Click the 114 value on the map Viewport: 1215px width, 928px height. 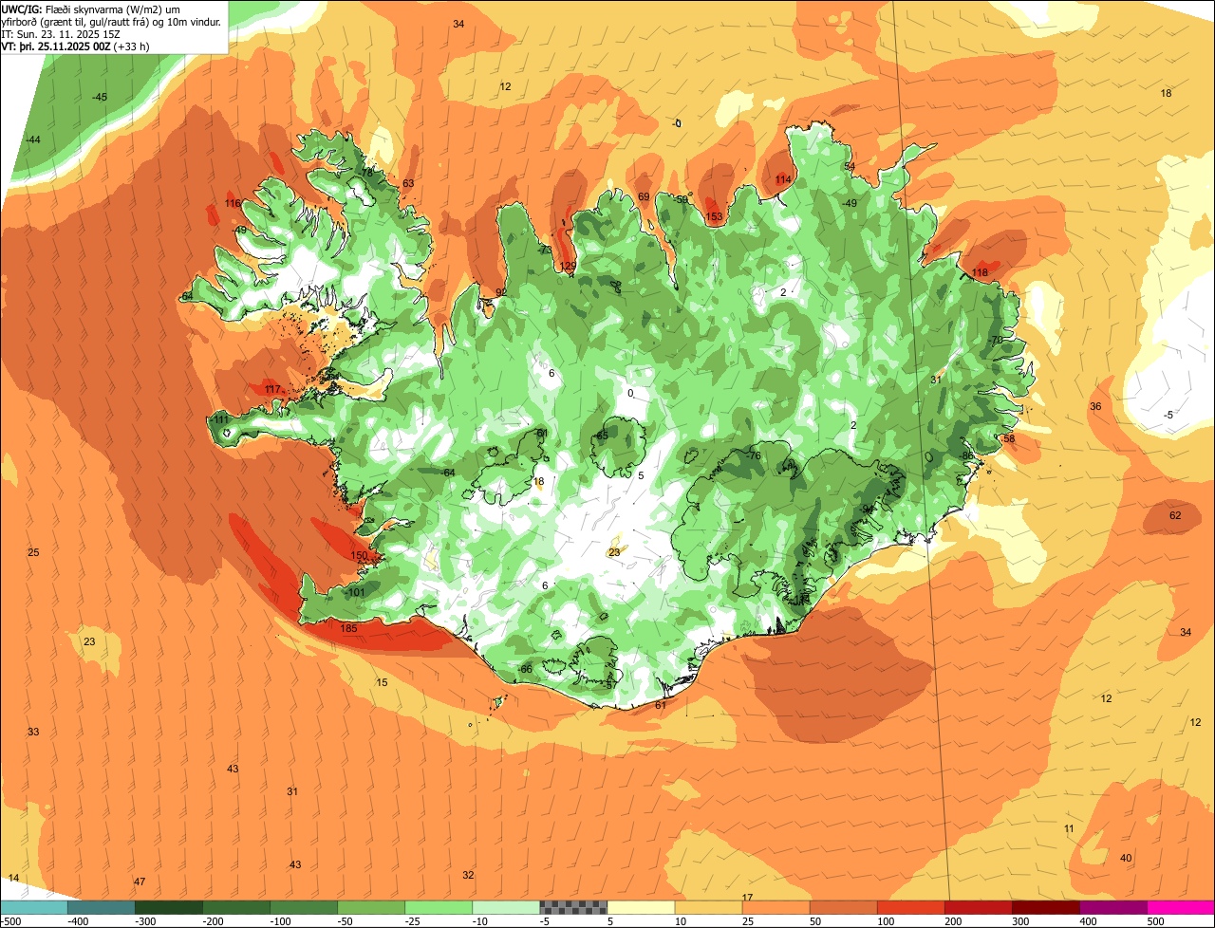pyautogui.click(x=783, y=179)
